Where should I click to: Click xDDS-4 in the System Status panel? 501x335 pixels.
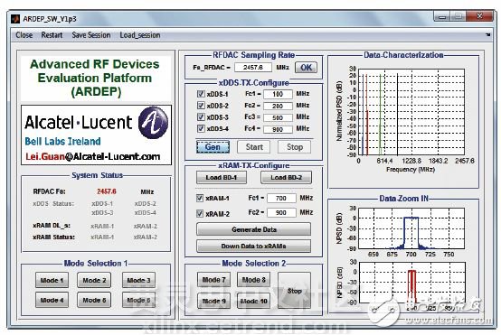(x=146, y=212)
